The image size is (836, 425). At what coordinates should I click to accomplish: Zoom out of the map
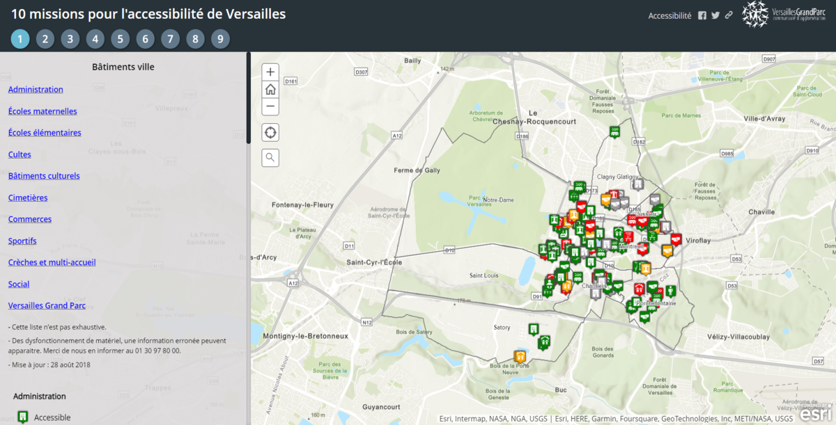[270, 106]
